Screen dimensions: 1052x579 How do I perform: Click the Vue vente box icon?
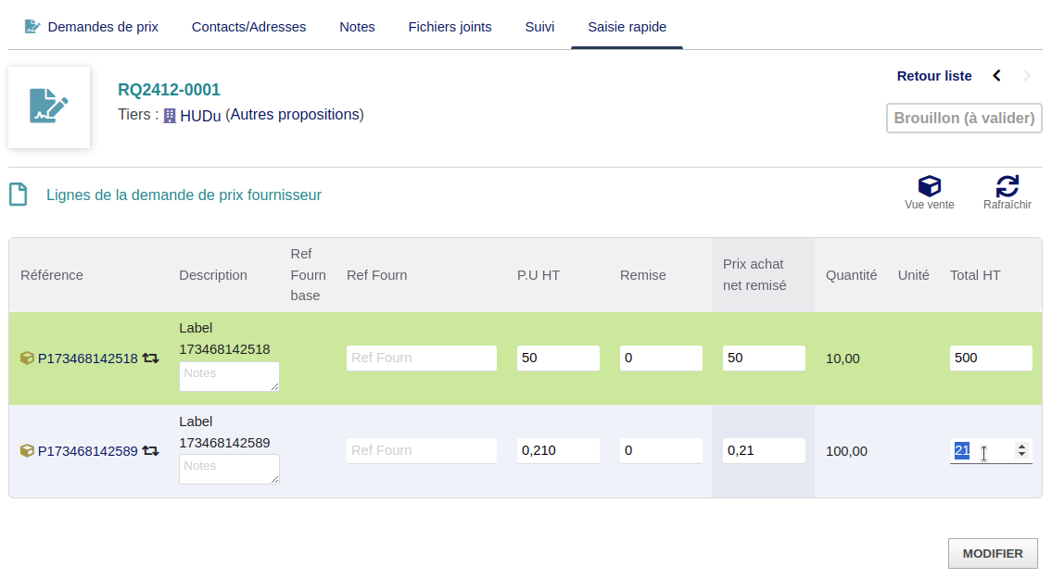click(929, 186)
